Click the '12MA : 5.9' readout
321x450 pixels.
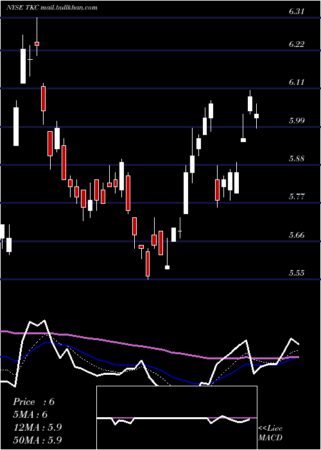[37, 427]
